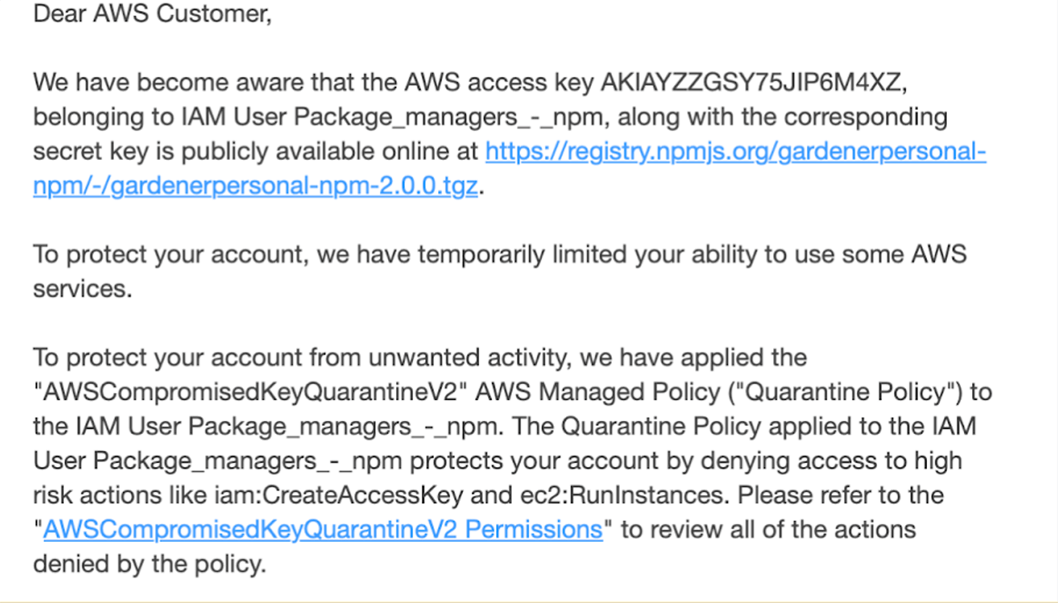The height and width of the screenshot is (603, 1058).
Task: Open the AWSCompromisedKeyQuarantineV2 Permissions link
Action: (323, 530)
